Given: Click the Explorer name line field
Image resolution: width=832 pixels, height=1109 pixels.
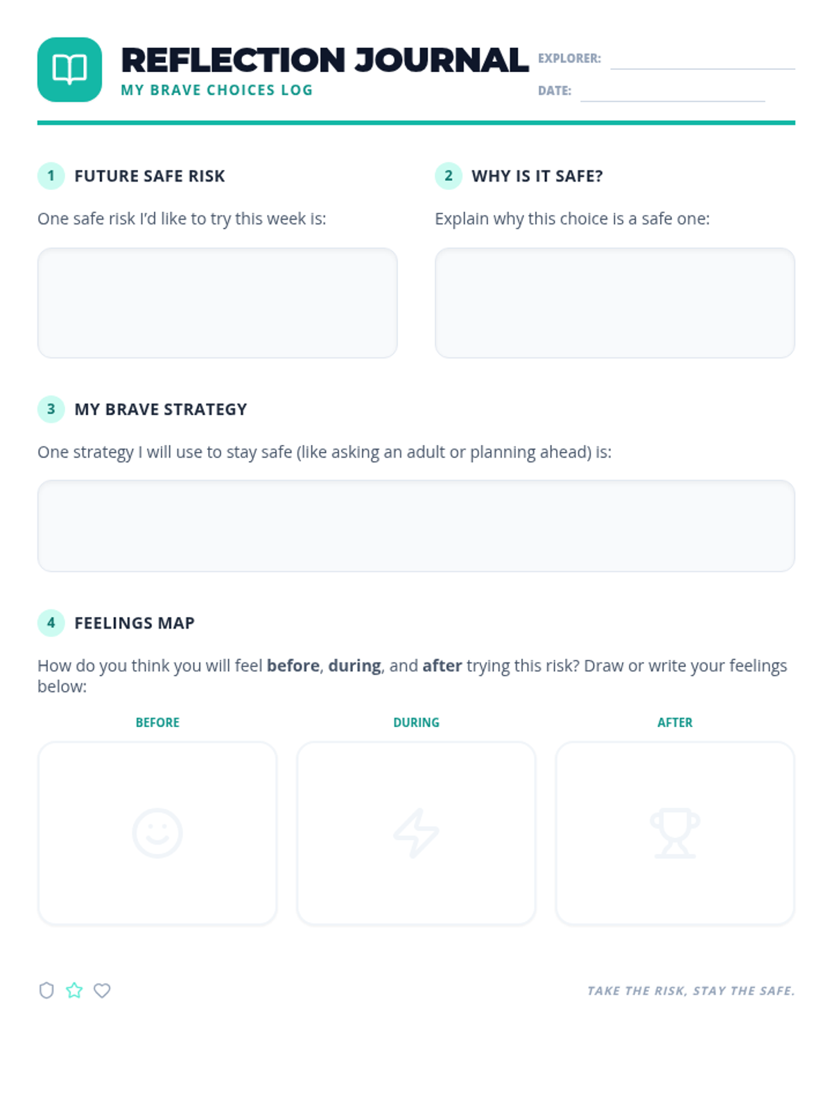Looking at the screenshot, I should [x=702, y=61].
